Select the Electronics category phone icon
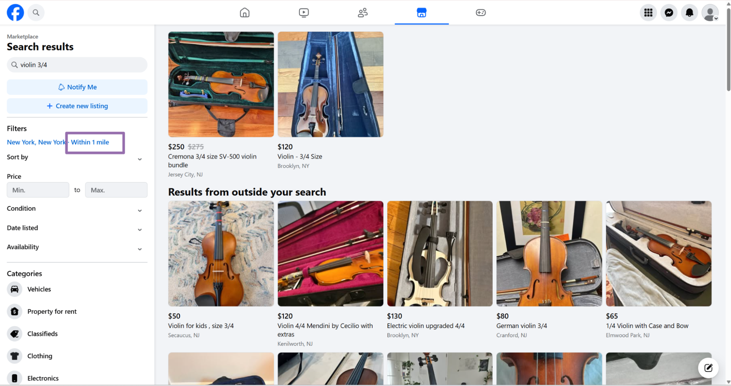731x386 pixels. coord(15,378)
